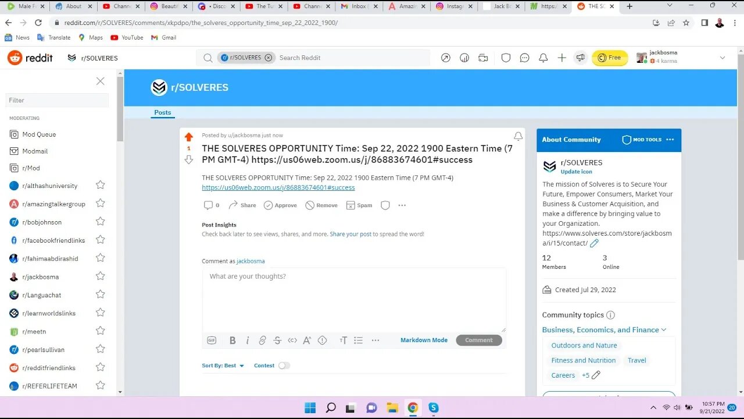Favorite r/althashuniversity with star
The width and height of the screenshot is (744, 419).
(101, 185)
